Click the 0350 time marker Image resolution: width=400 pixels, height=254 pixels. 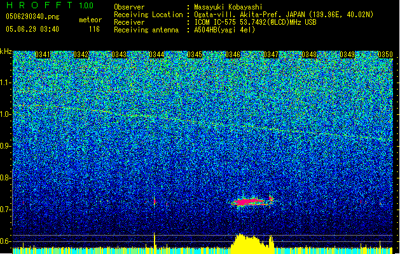point(385,55)
